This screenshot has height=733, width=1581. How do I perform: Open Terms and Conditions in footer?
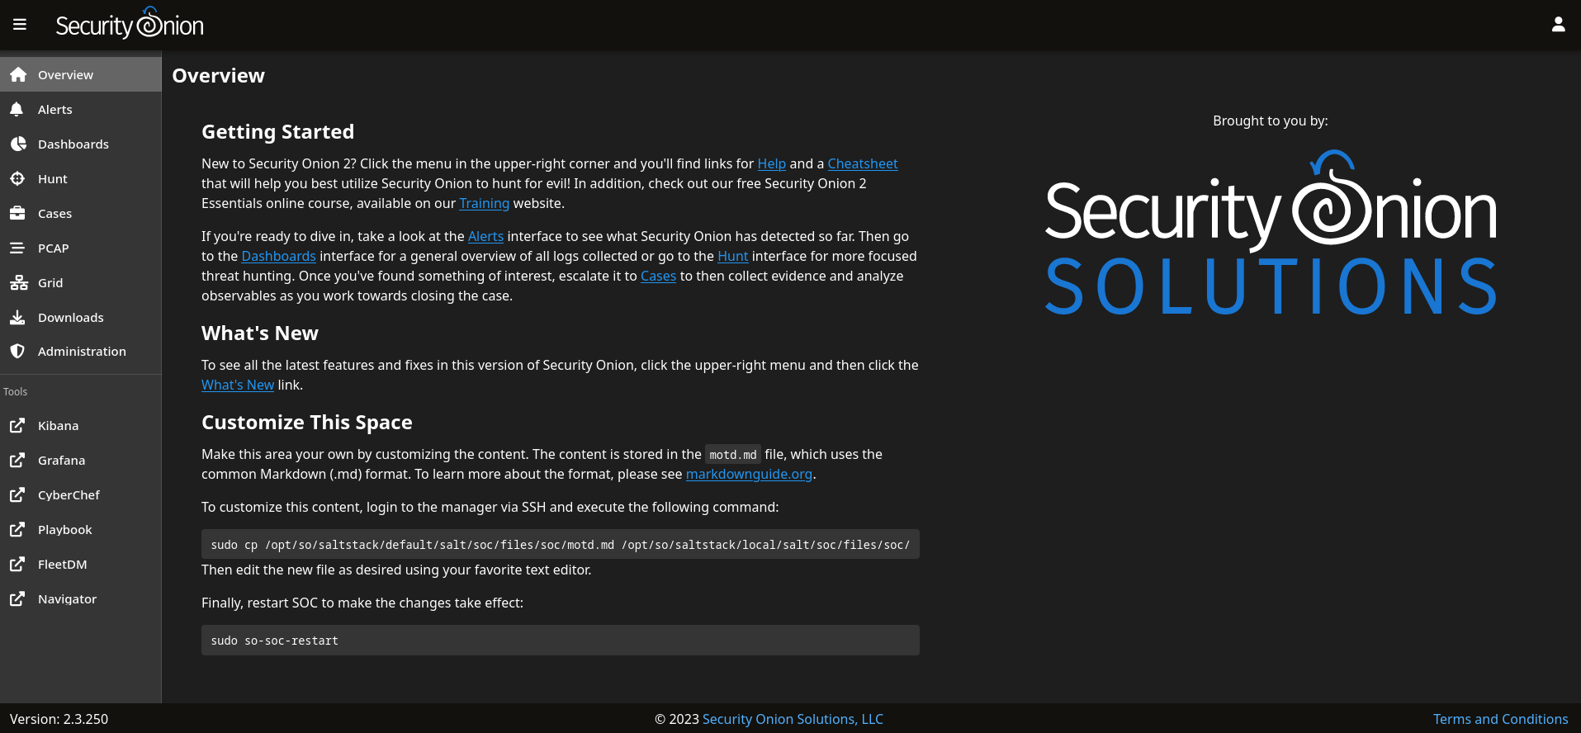(x=1500, y=719)
